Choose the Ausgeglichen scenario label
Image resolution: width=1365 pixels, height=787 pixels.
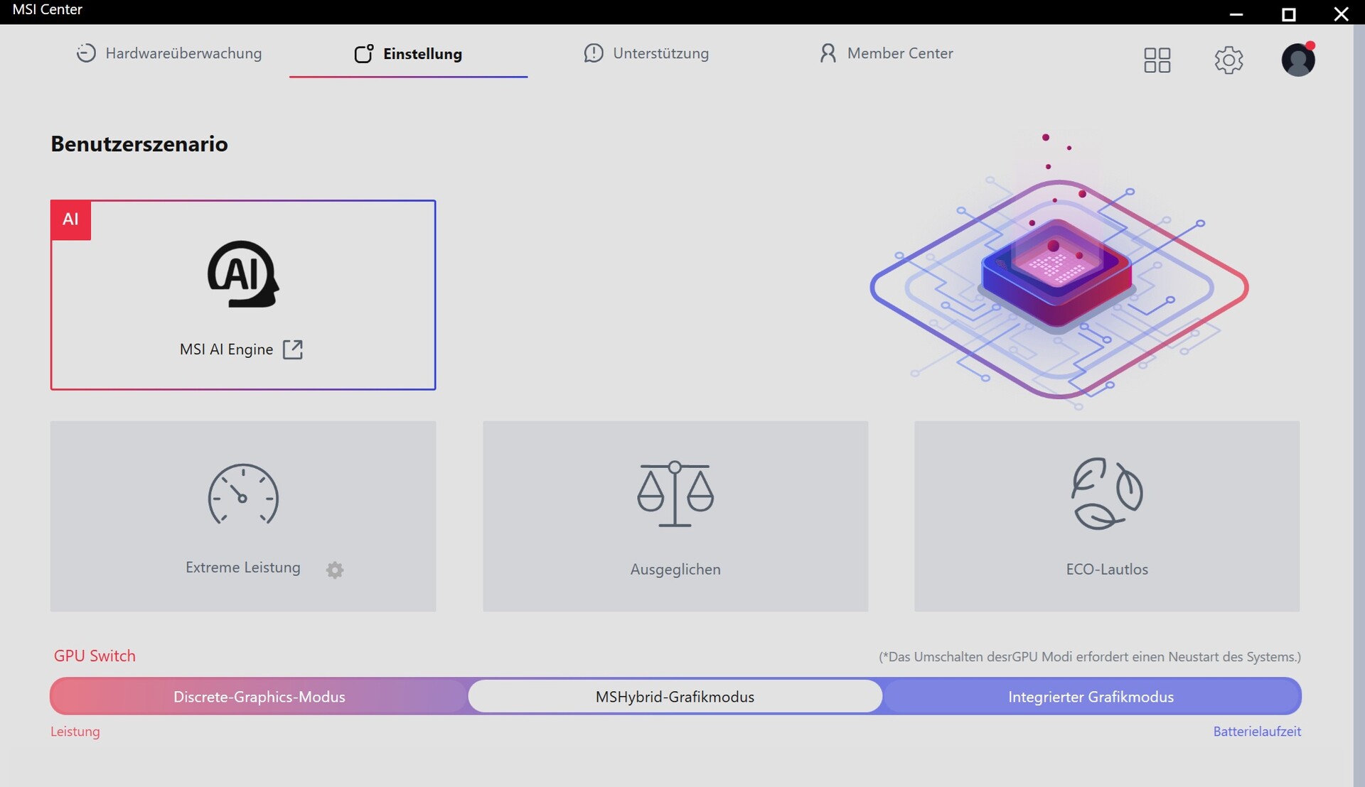675,569
